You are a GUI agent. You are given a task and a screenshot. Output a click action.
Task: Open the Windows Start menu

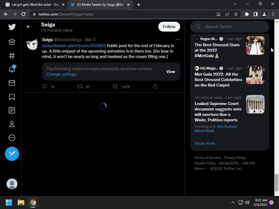[x=9, y=202]
